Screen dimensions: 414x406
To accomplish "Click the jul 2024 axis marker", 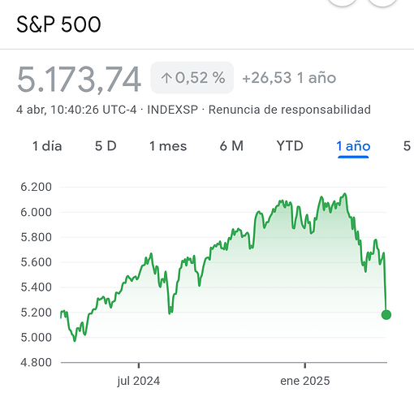I will click(139, 381).
